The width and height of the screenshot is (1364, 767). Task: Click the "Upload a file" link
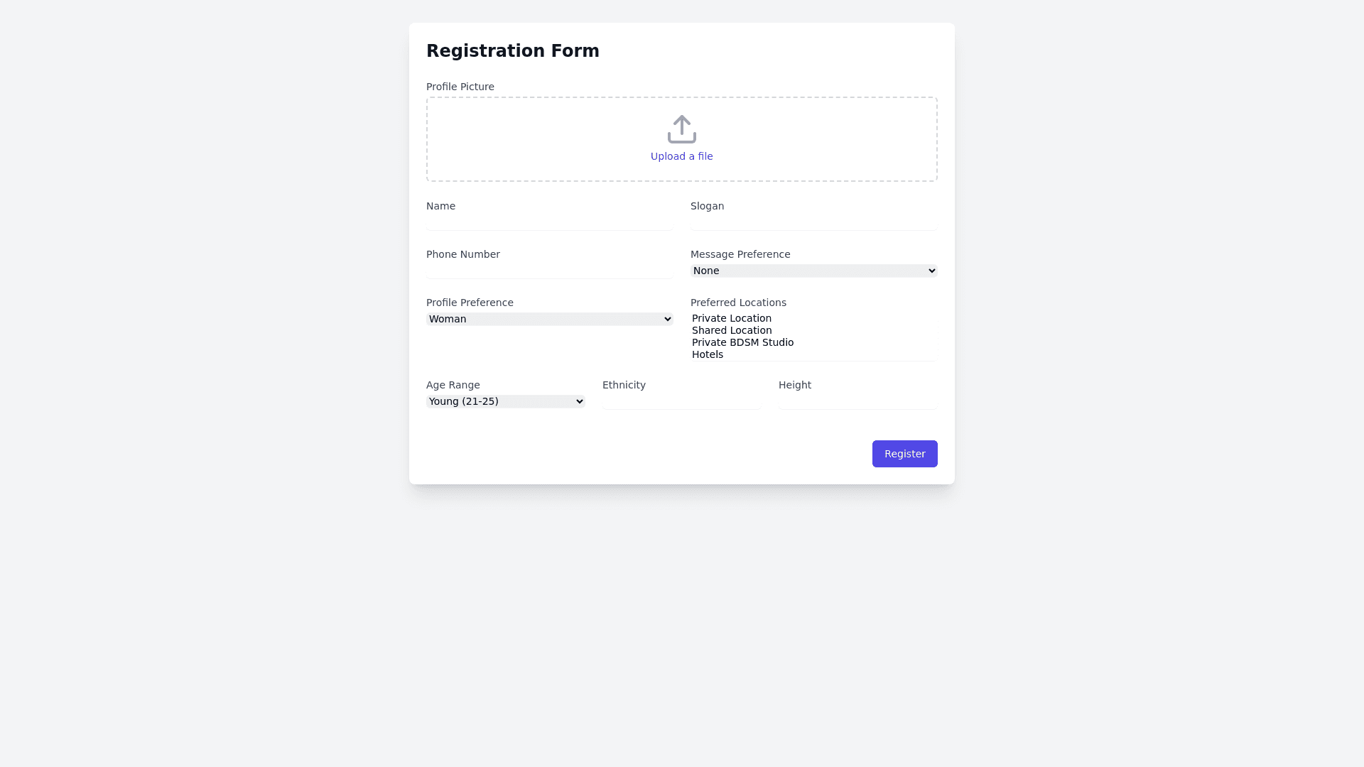[681, 156]
